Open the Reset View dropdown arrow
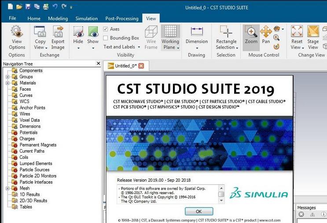The height and width of the screenshot is (223, 327). pos(303,48)
